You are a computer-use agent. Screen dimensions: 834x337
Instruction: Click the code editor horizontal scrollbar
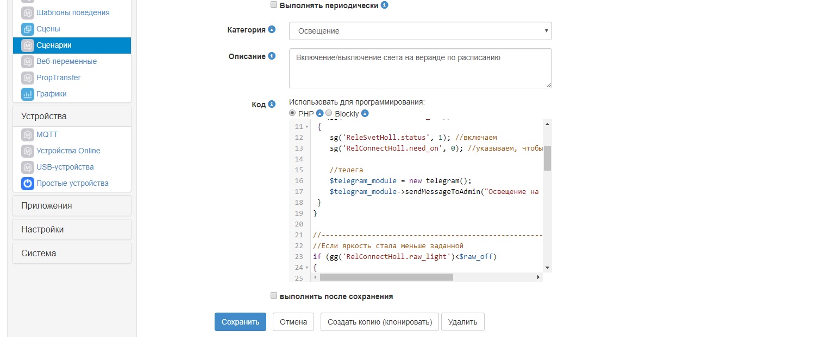(x=386, y=277)
